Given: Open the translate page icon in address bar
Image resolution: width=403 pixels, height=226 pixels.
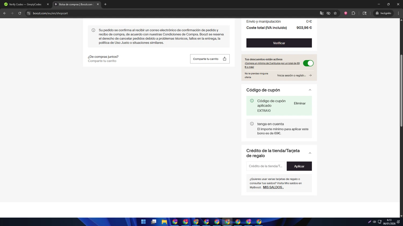Looking at the screenshot, I should tap(322, 13).
